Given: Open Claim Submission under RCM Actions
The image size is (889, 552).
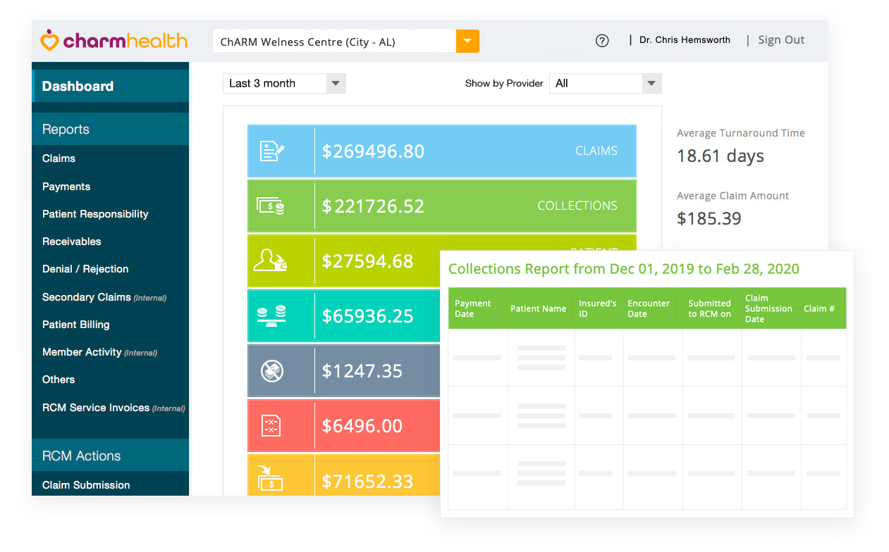Looking at the screenshot, I should [x=86, y=485].
